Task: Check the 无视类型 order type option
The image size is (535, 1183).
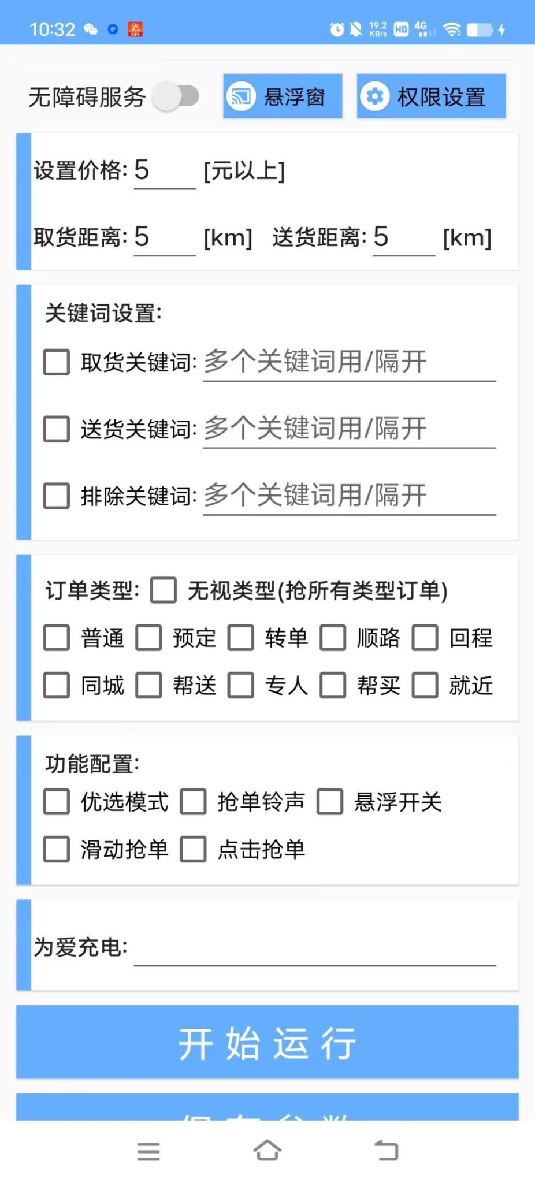Action: point(164,590)
